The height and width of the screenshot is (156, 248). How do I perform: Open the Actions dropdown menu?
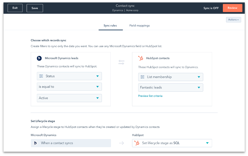pos(233,20)
